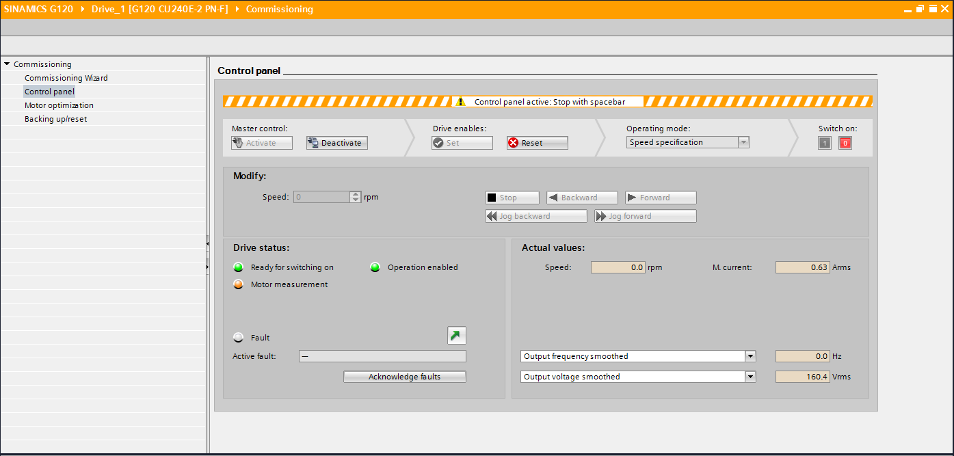The image size is (954, 456).
Task: Click Commissioning in the title breadcrumb
Action: 280,10
